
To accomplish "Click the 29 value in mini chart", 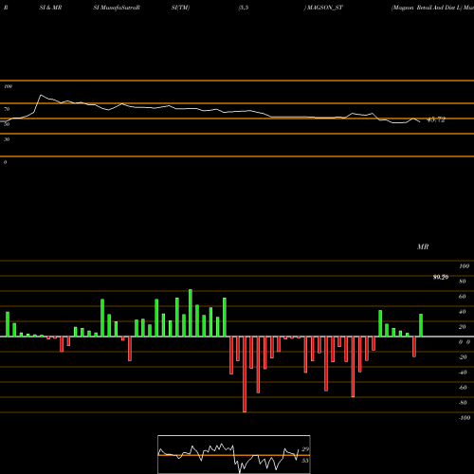I will pos(305,449).
